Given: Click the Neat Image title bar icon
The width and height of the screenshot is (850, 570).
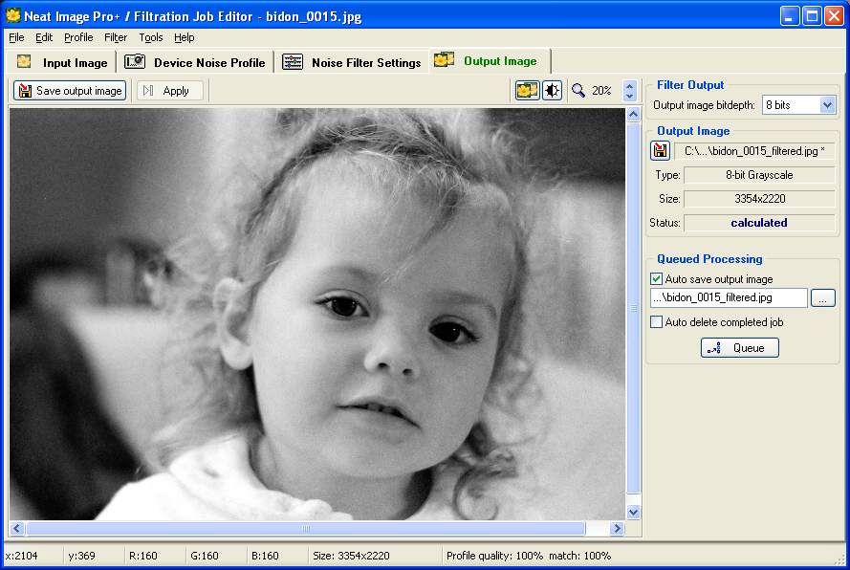Looking at the screenshot, I should [x=12, y=15].
